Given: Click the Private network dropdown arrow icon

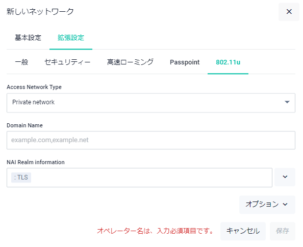Looking at the screenshot, I should 287,102.
